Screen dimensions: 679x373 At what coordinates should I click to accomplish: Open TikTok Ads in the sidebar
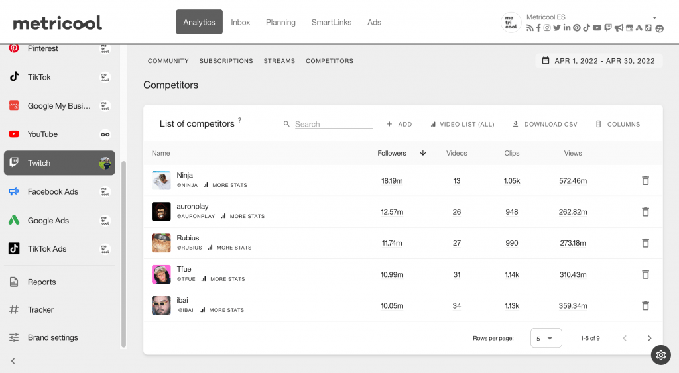(59, 249)
